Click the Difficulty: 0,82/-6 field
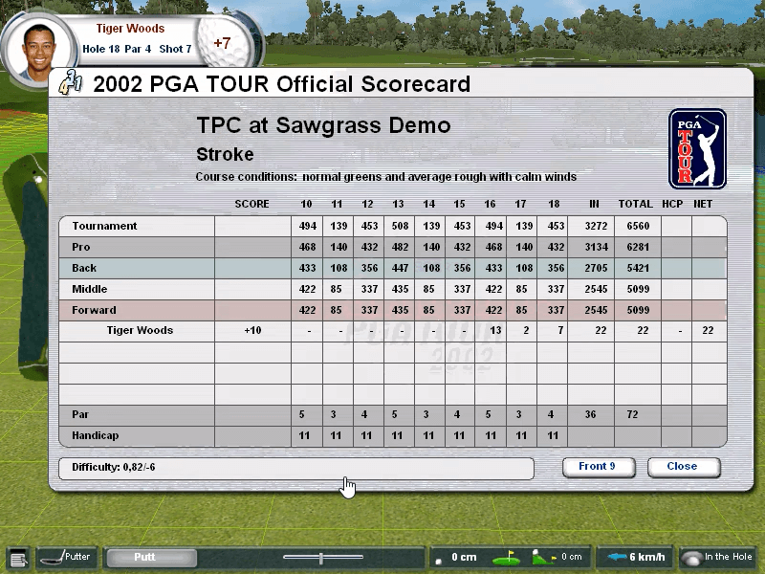 tap(296, 468)
